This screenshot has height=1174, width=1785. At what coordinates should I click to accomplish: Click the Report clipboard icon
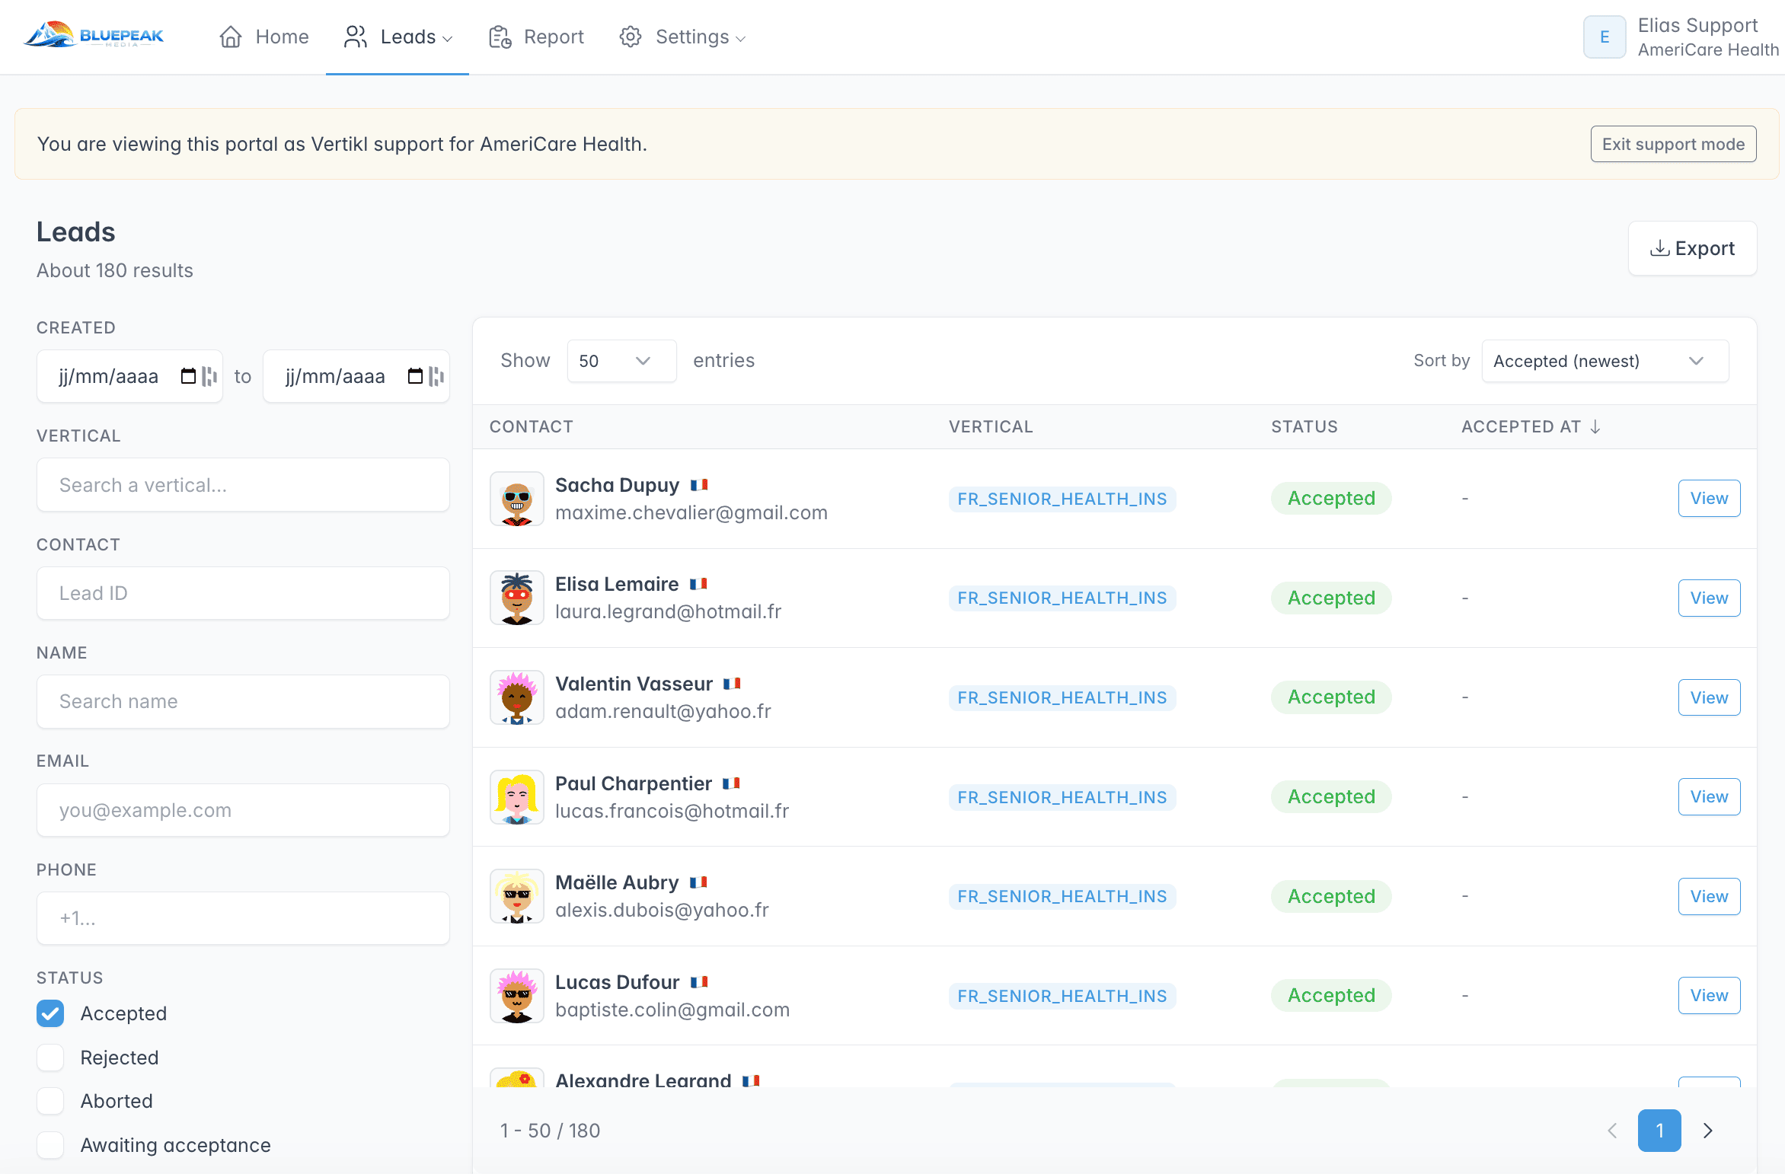point(500,37)
